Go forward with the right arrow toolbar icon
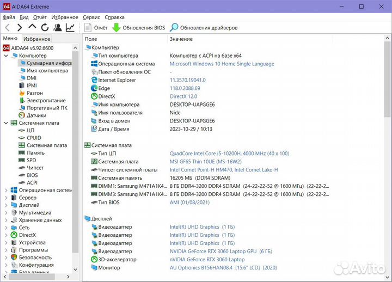Viewport: 392px width, 282px height. coord(20,28)
